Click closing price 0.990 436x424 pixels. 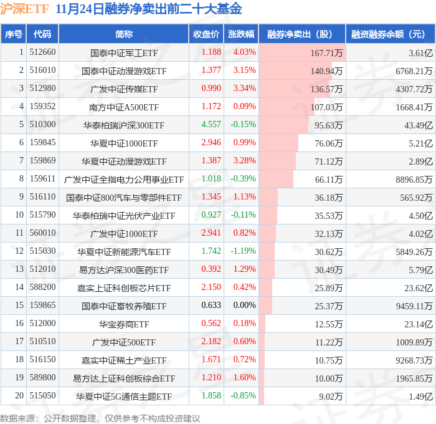click(x=211, y=89)
